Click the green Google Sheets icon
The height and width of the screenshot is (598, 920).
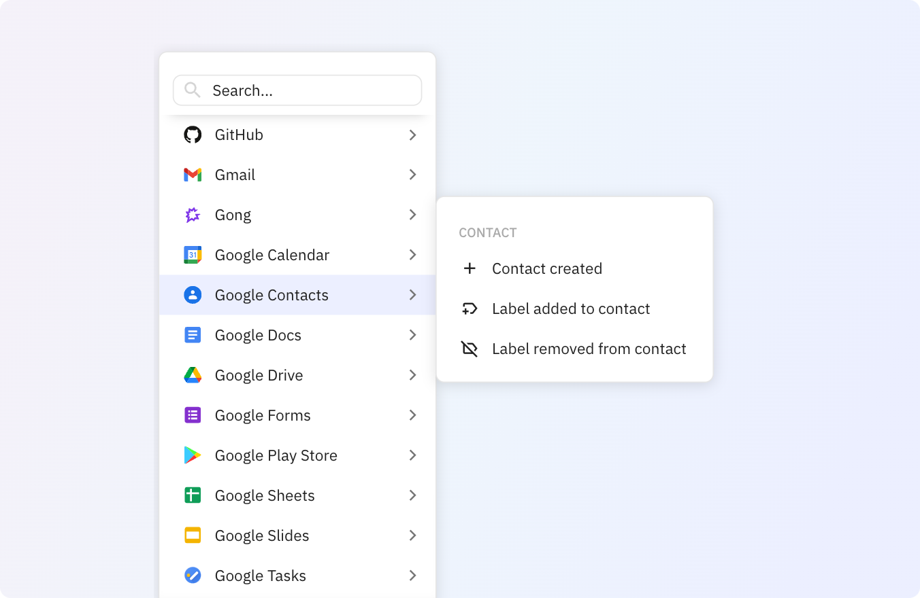tap(193, 495)
